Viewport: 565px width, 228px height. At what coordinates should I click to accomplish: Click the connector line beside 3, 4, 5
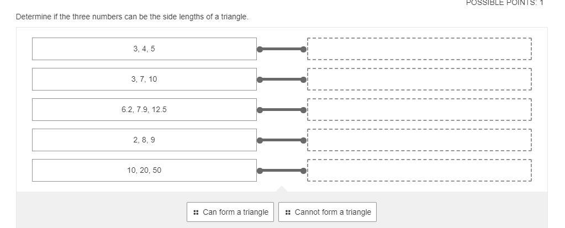click(x=282, y=49)
